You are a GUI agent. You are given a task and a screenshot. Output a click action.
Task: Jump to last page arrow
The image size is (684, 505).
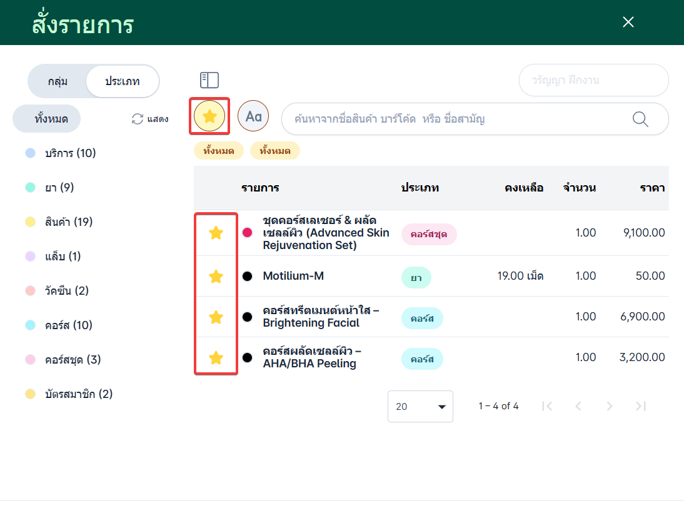[640, 406]
